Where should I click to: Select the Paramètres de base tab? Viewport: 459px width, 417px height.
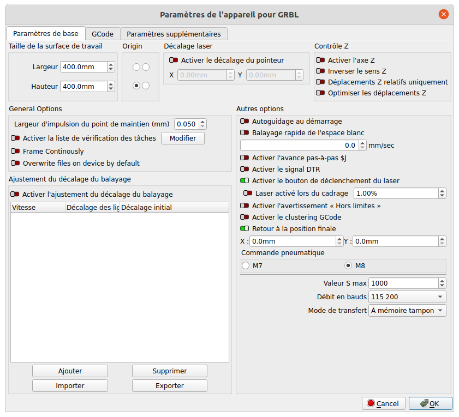point(46,33)
